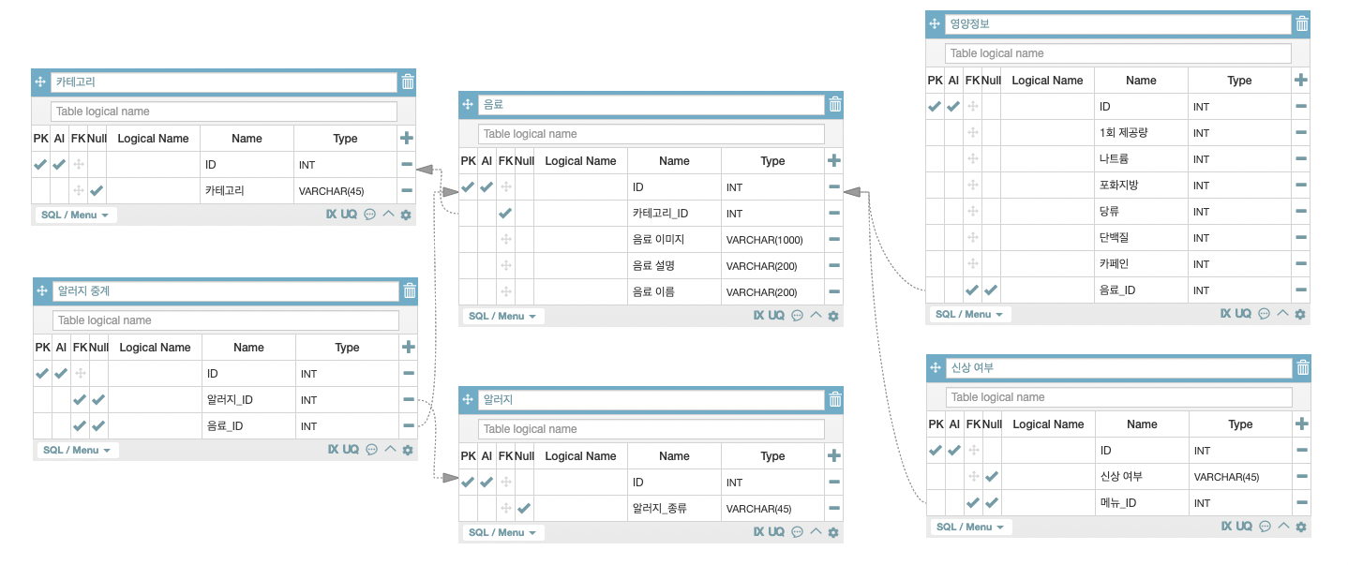Remove the 메뉴_ID column with its minus icon
Screen dimensions: 1348x565
(x=1301, y=503)
